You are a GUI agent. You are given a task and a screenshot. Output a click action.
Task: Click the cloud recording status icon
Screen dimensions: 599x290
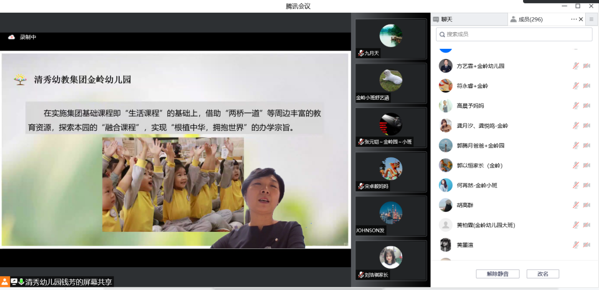[11, 37]
